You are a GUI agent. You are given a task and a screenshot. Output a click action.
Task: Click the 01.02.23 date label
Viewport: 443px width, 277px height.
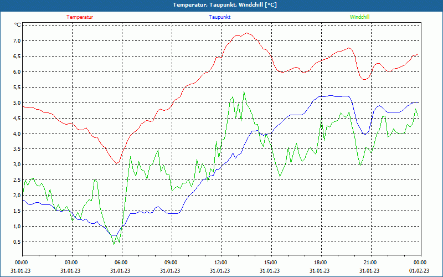(x=419, y=270)
